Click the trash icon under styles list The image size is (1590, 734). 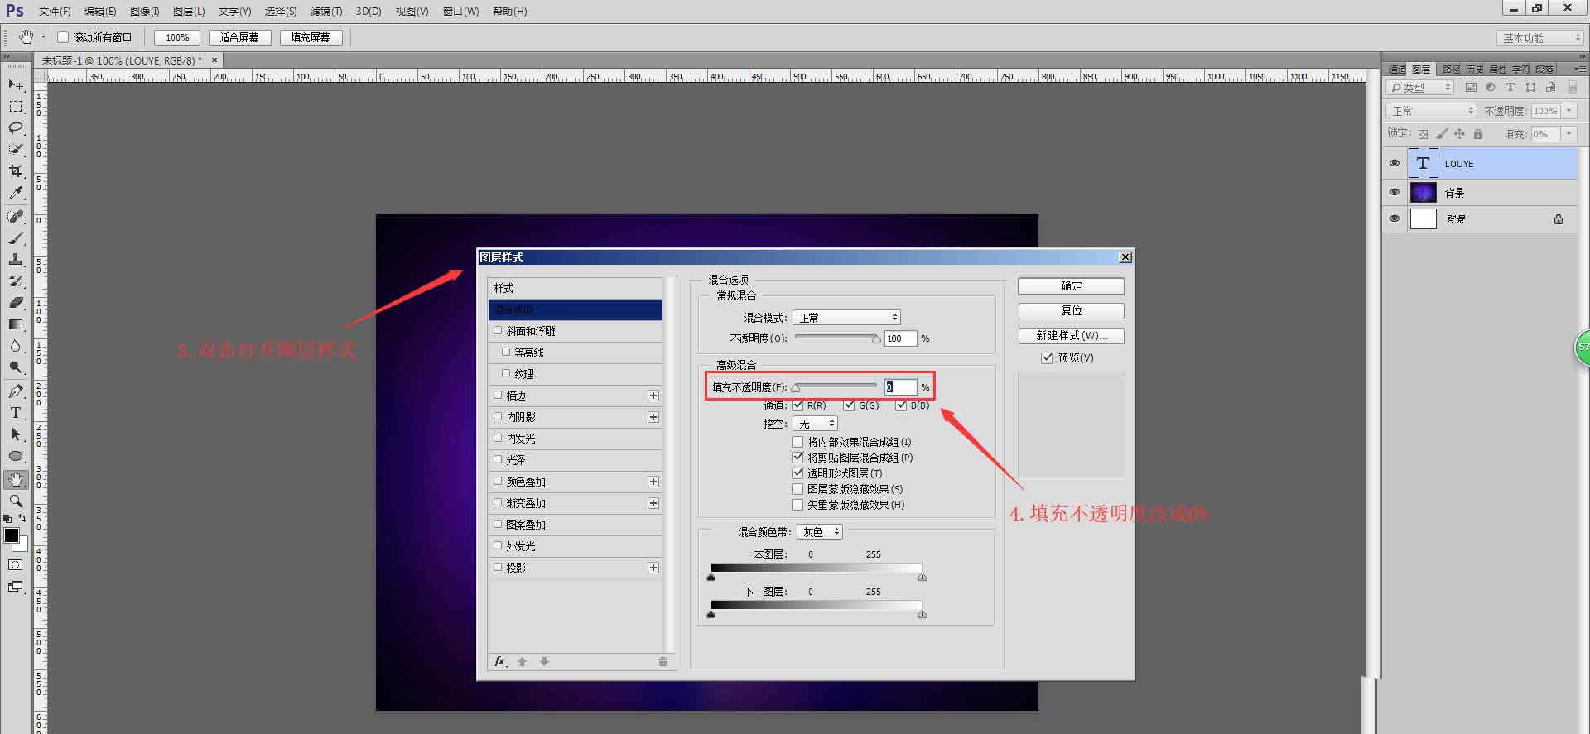coord(662,661)
